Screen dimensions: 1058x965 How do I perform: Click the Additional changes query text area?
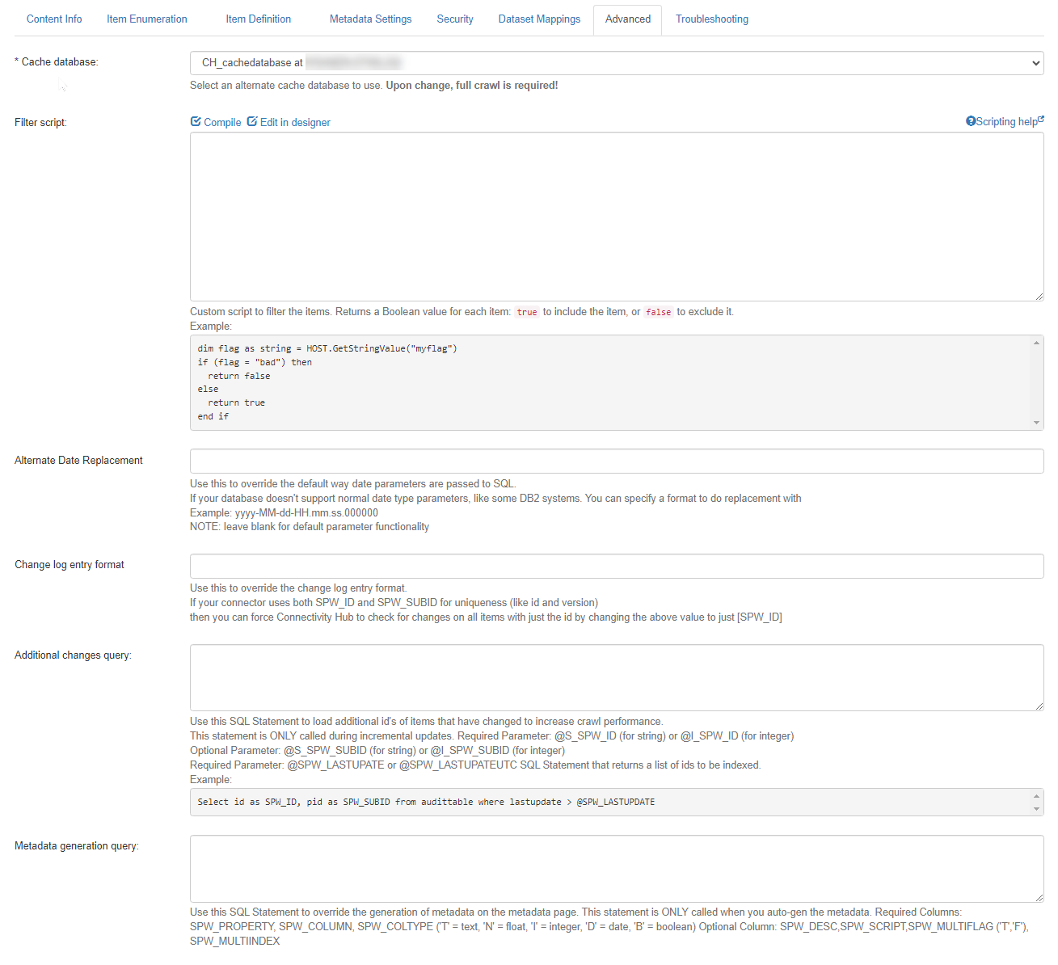point(616,677)
